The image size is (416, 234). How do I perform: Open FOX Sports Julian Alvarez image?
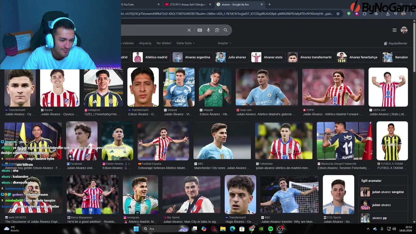(338, 195)
